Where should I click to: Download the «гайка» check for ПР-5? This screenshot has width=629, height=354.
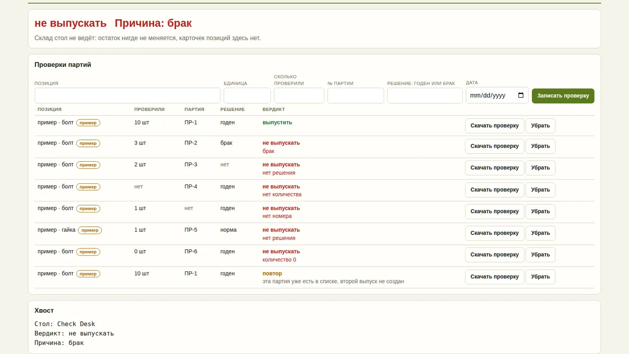coord(495,233)
